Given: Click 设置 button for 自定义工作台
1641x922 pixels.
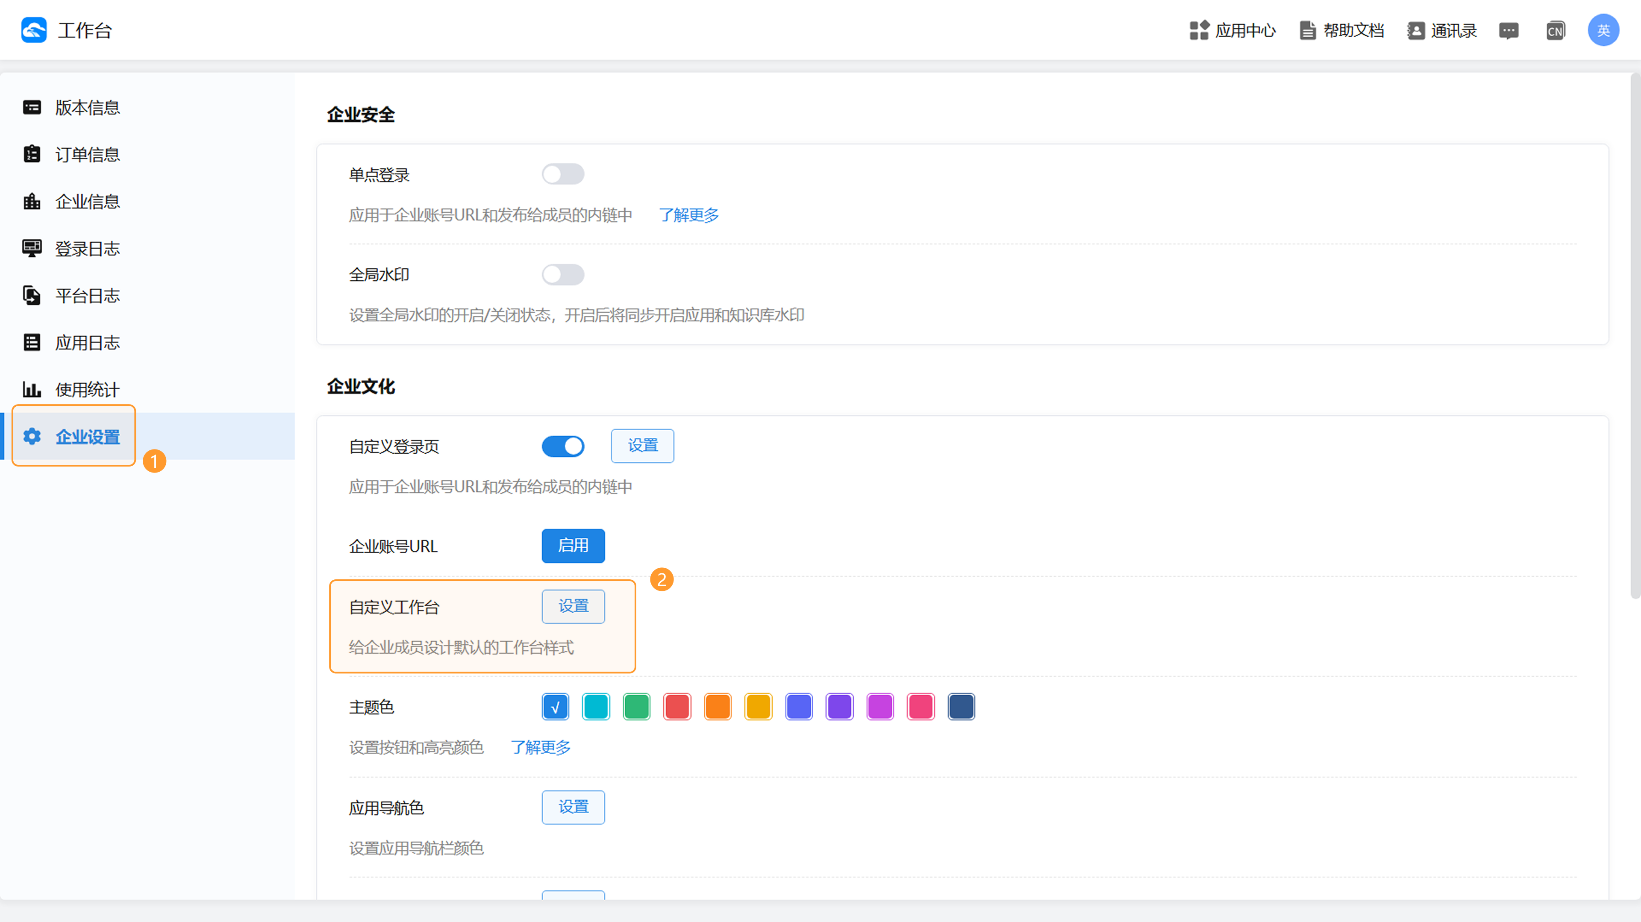Looking at the screenshot, I should point(573,606).
